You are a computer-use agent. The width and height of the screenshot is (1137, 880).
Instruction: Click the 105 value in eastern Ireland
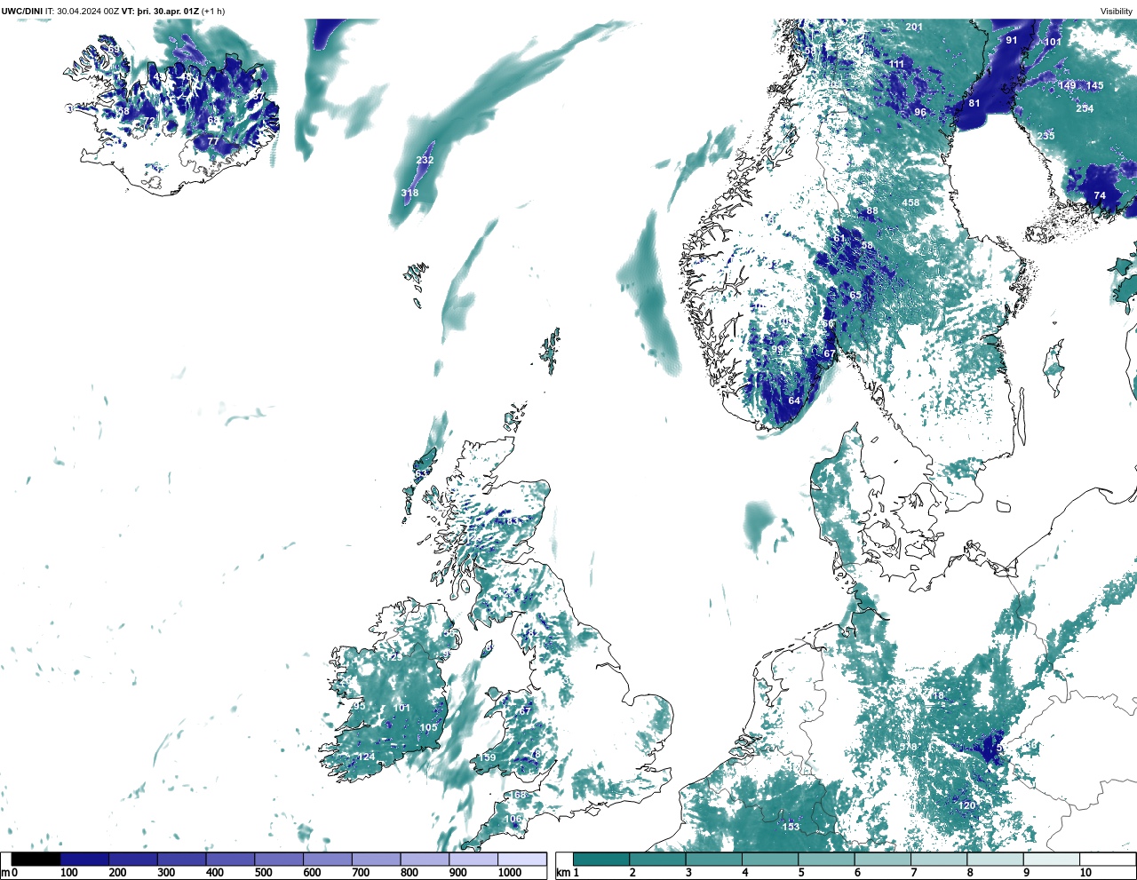(429, 727)
